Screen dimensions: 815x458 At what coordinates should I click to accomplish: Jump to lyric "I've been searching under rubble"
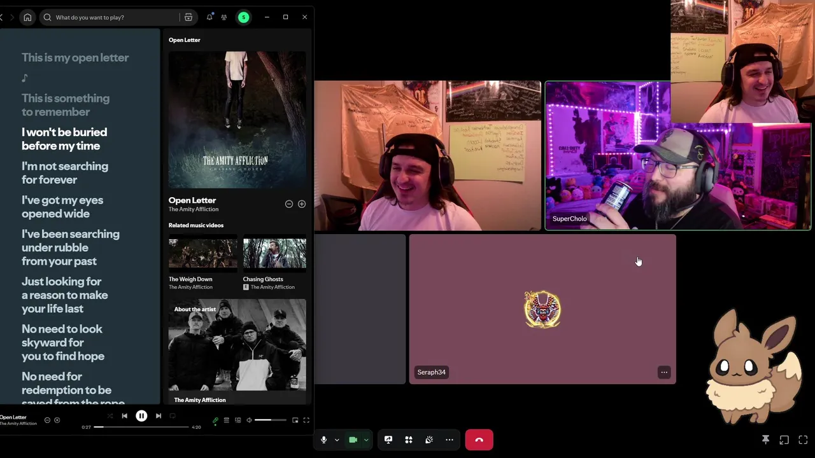[71, 247]
